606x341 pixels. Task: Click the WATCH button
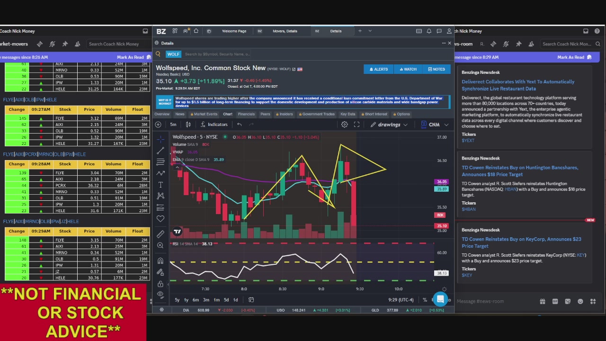pos(408,69)
